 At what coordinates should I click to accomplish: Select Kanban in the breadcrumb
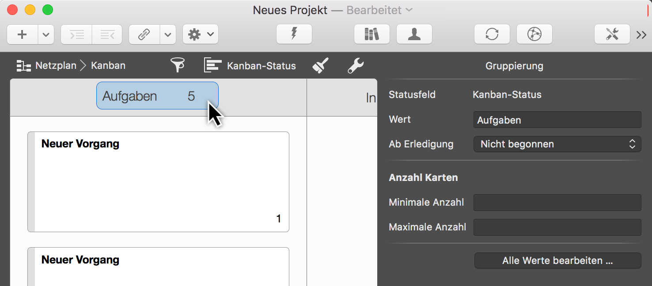pos(108,65)
